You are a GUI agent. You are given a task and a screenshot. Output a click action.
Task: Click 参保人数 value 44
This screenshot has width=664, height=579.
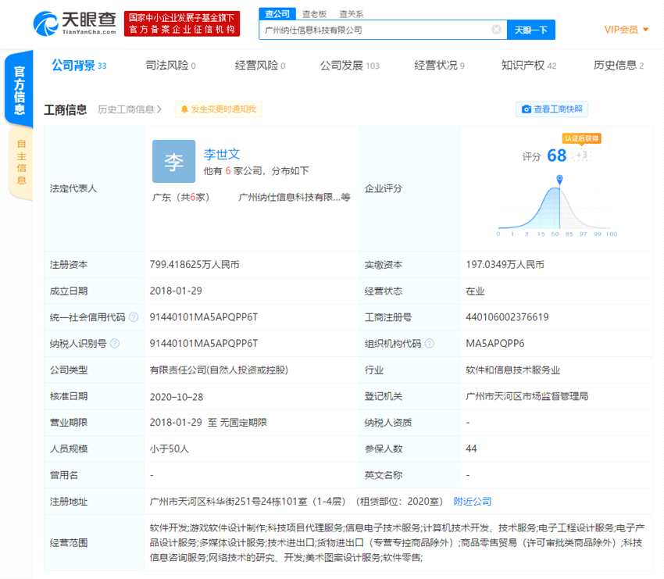(471, 449)
